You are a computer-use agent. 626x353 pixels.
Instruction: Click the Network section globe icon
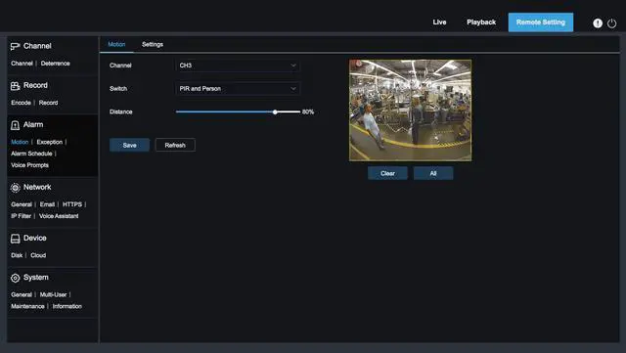15,188
